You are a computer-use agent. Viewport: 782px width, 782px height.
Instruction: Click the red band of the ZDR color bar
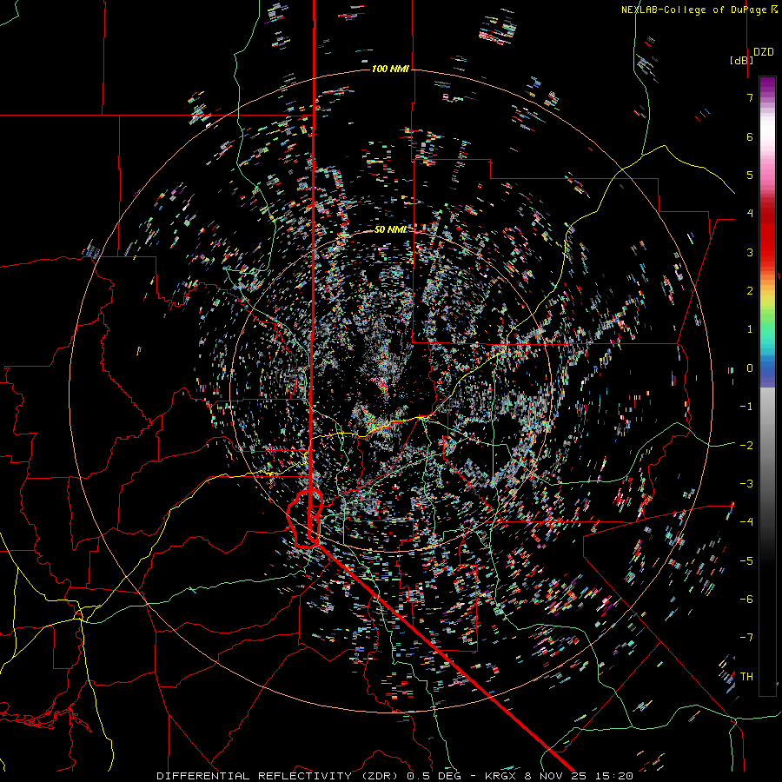pos(767,235)
